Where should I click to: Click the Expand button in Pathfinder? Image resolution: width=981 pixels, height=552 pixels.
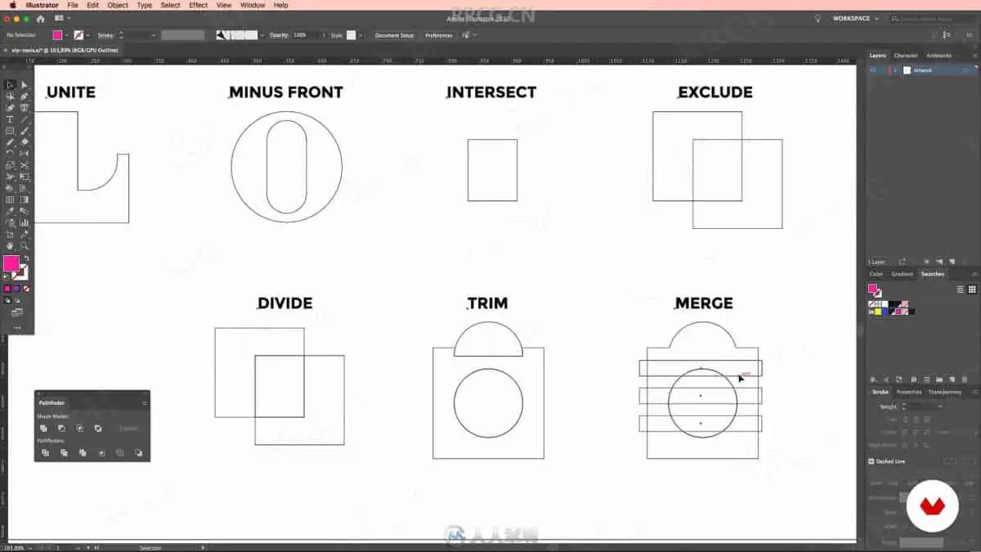point(129,428)
